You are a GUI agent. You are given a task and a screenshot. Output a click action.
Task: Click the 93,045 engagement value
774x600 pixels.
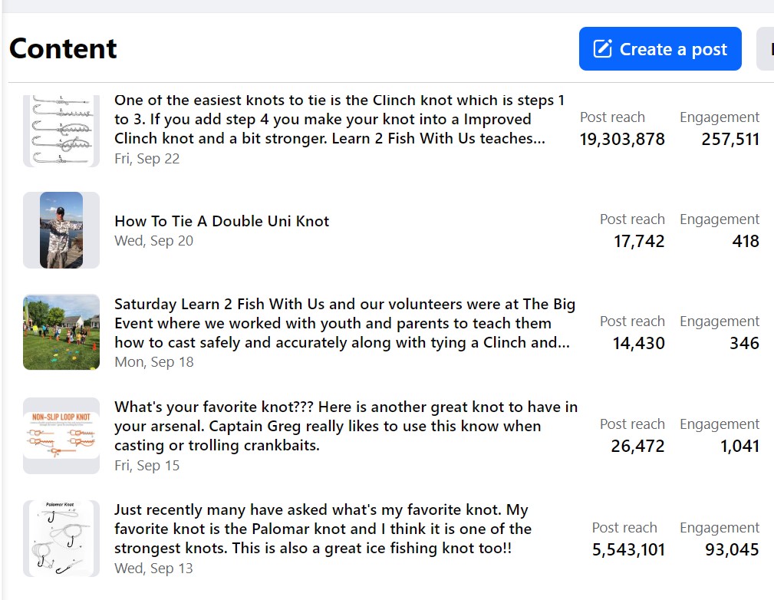point(732,549)
